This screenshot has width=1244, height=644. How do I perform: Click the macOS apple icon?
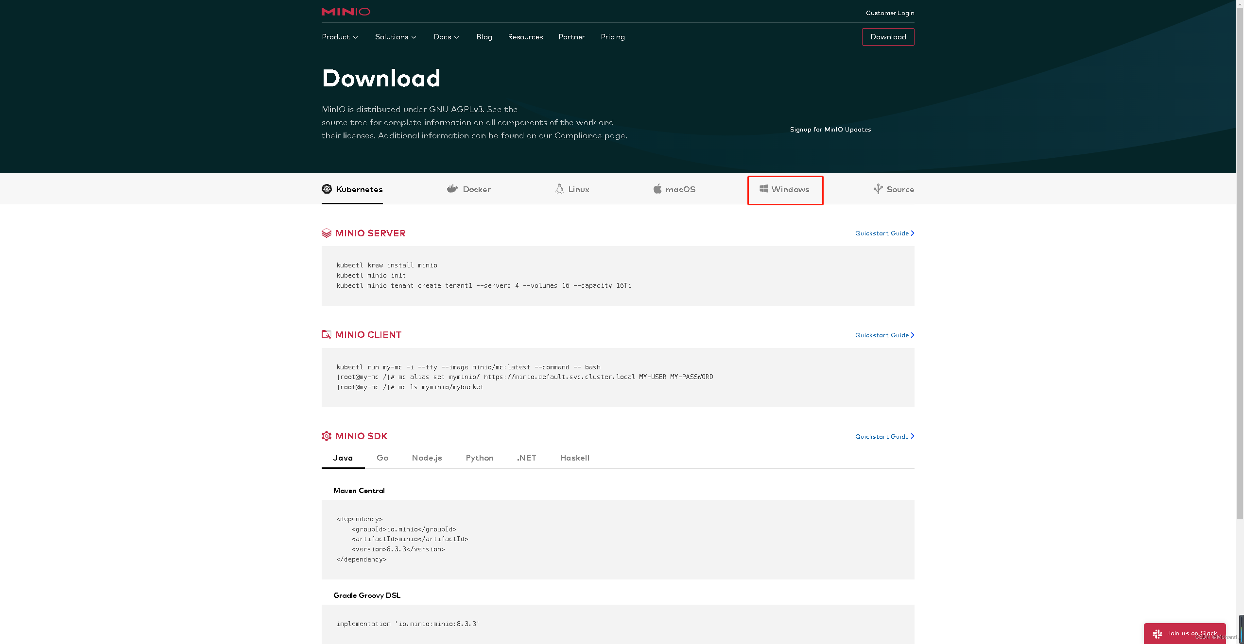click(657, 189)
